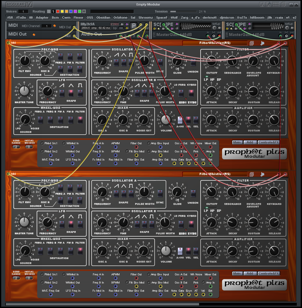
Task: Click the grid matrix icon in the titlebar
Action: [x=276, y=4]
